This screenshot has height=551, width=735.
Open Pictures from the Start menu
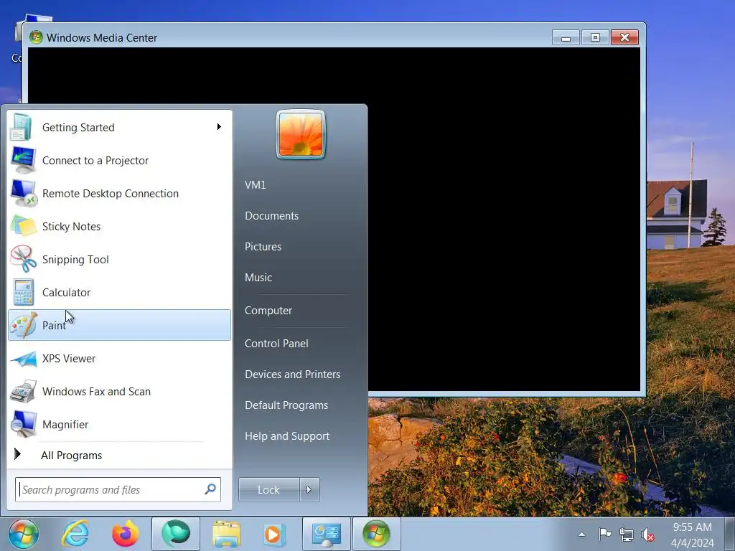(x=263, y=247)
